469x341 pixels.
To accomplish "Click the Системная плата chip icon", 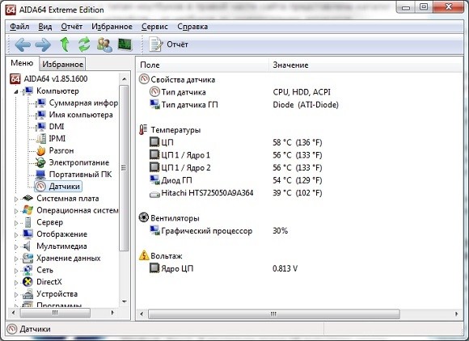I will pyautogui.click(x=27, y=198).
